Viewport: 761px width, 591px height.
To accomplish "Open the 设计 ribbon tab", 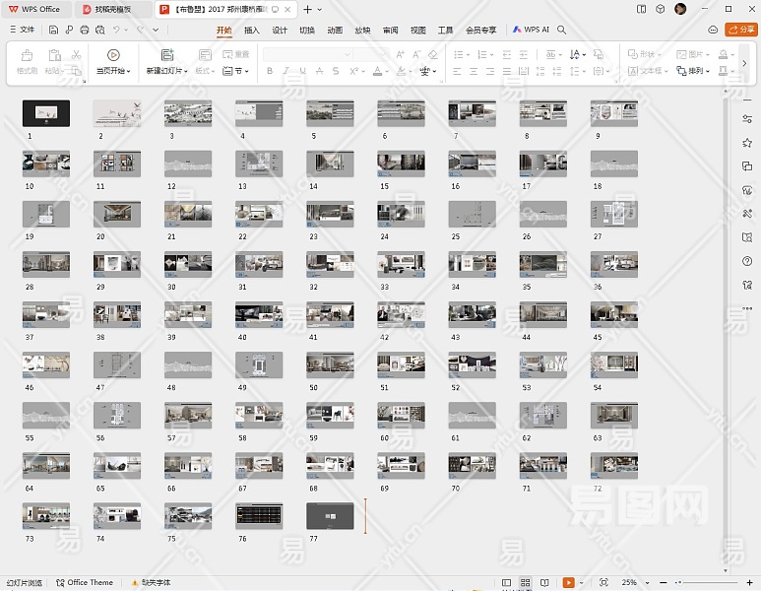I will coord(280,31).
